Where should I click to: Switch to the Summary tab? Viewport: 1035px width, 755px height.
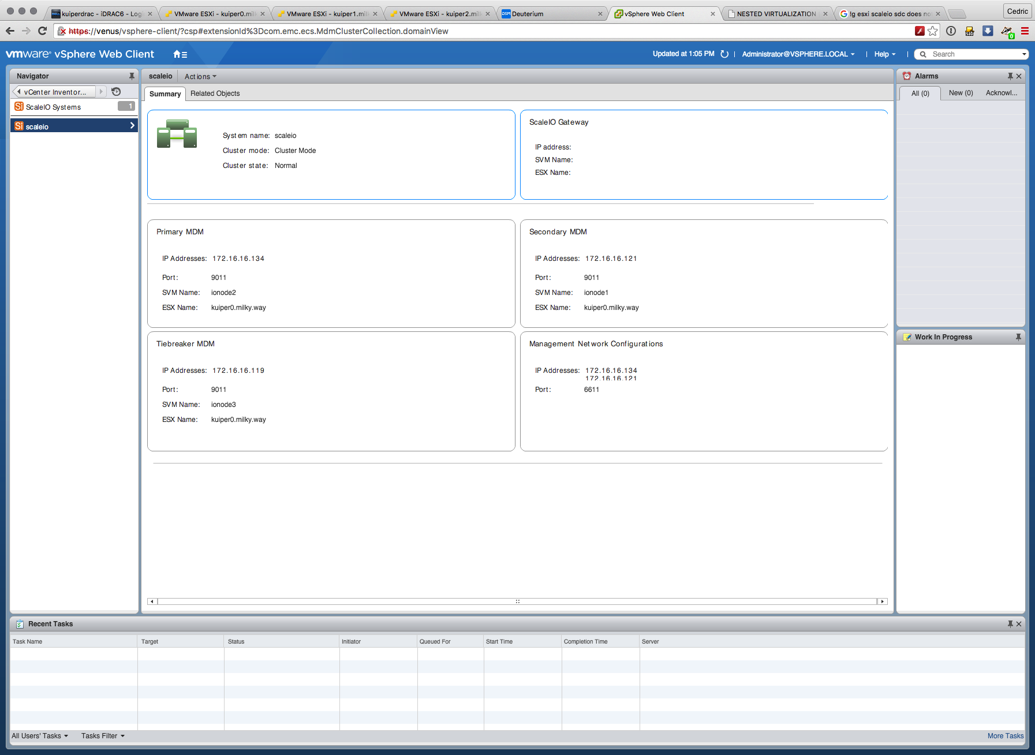(165, 94)
